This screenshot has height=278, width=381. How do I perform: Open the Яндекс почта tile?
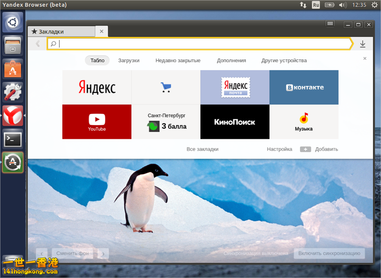(x=234, y=87)
